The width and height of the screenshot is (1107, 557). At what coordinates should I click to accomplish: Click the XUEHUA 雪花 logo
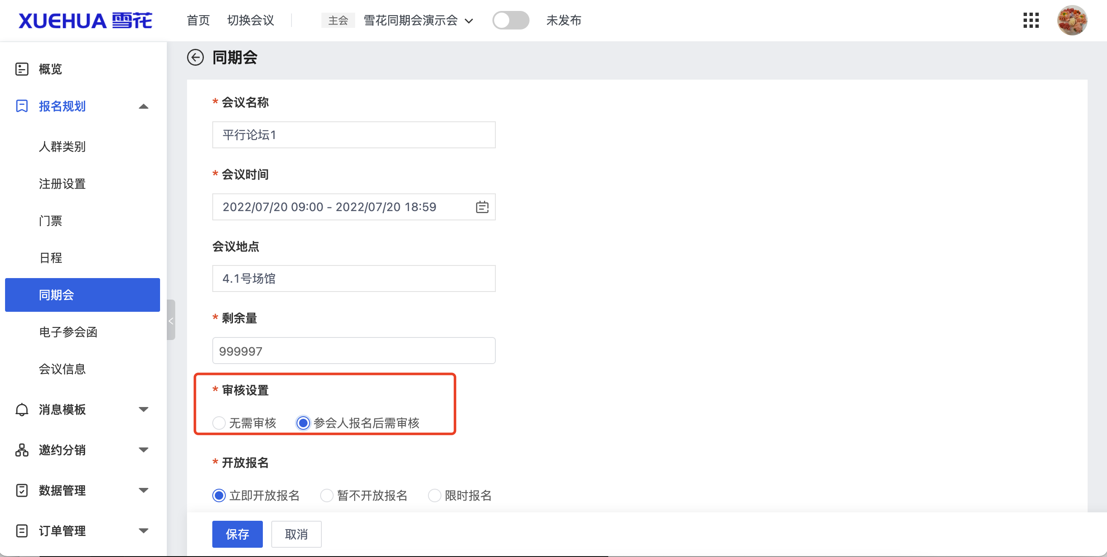[85, 21]
